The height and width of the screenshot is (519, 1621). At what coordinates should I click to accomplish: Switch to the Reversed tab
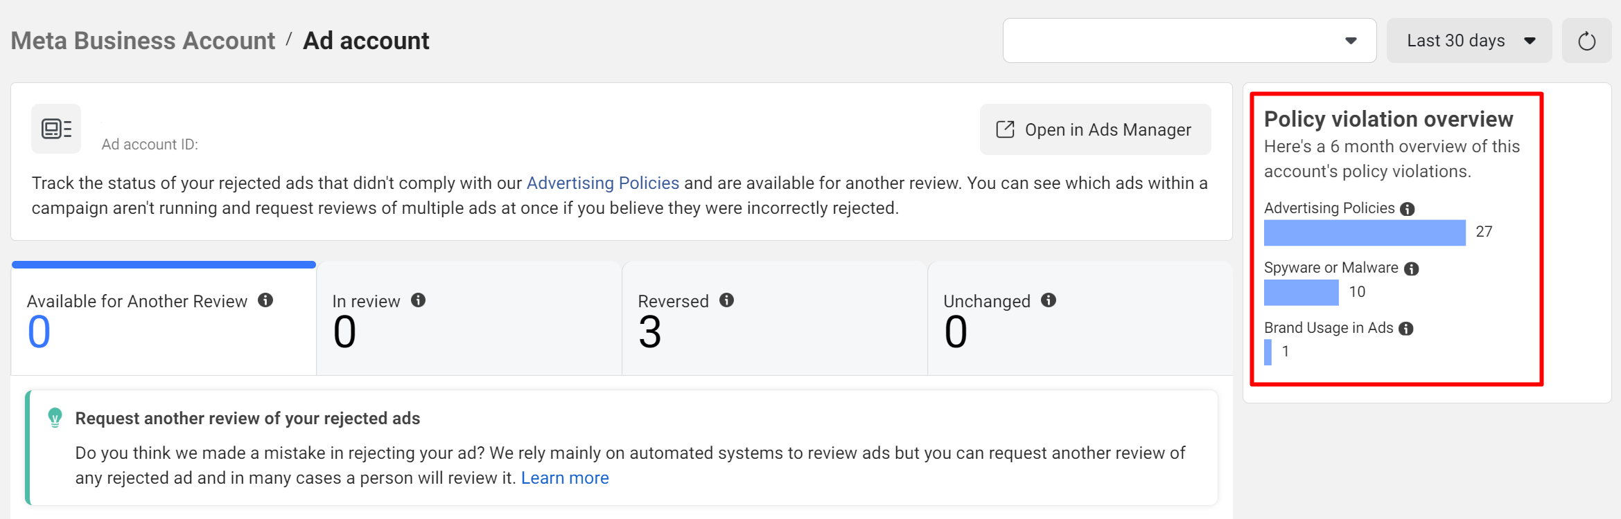pyautogui.click(x=775, y=320)
